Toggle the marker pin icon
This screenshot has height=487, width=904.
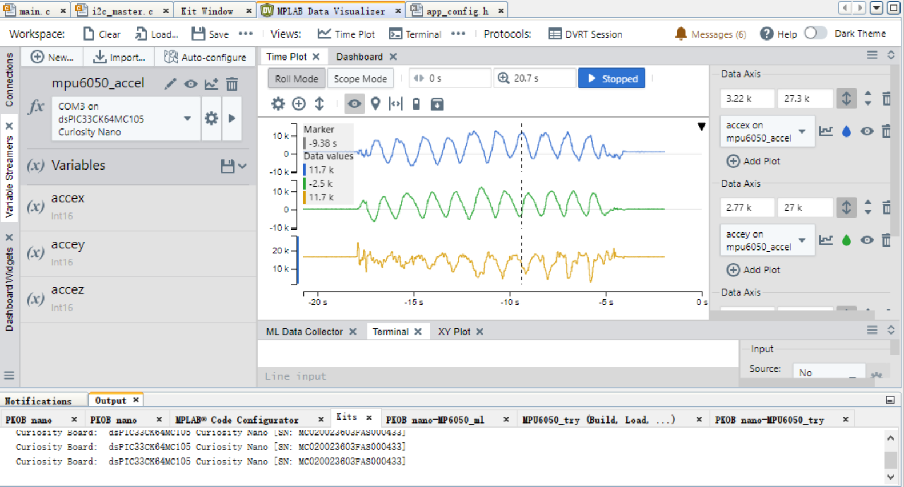(x=375, y=104)
